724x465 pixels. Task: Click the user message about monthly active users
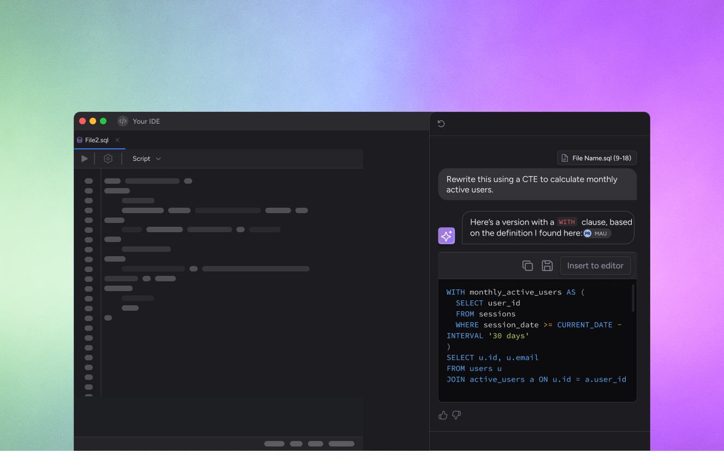(x=537, y=184)
